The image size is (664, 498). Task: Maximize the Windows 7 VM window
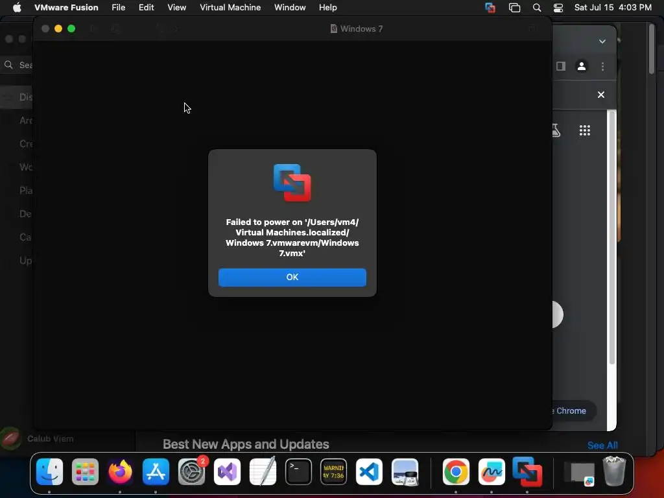71,29
